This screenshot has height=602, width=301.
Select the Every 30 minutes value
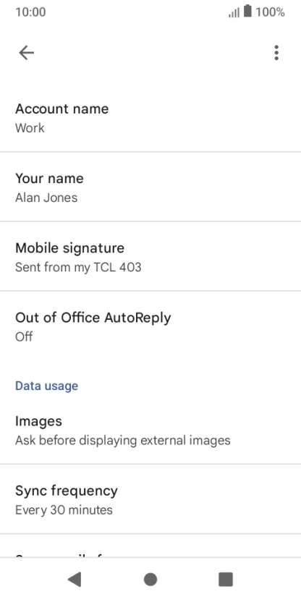coord(64,510)
